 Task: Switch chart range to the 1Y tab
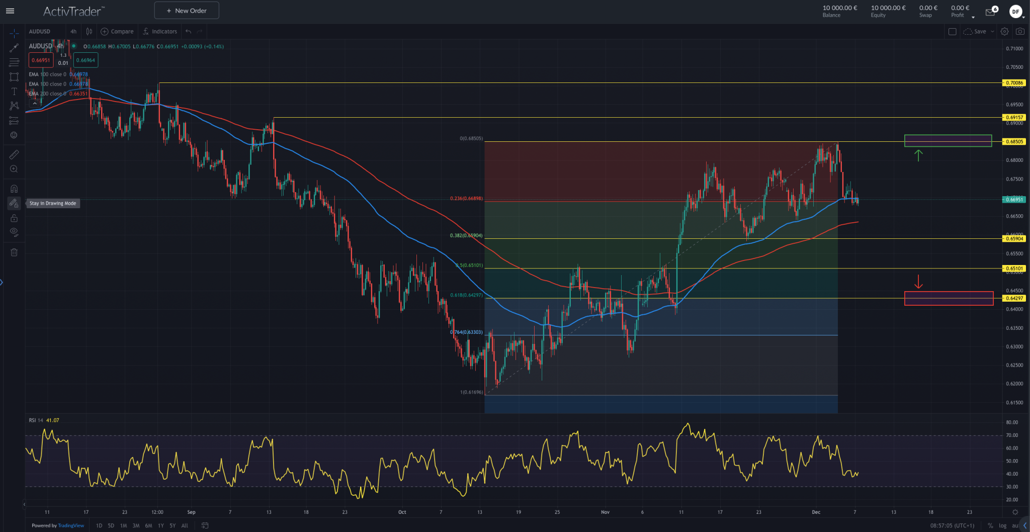click(x=160, y=525)
